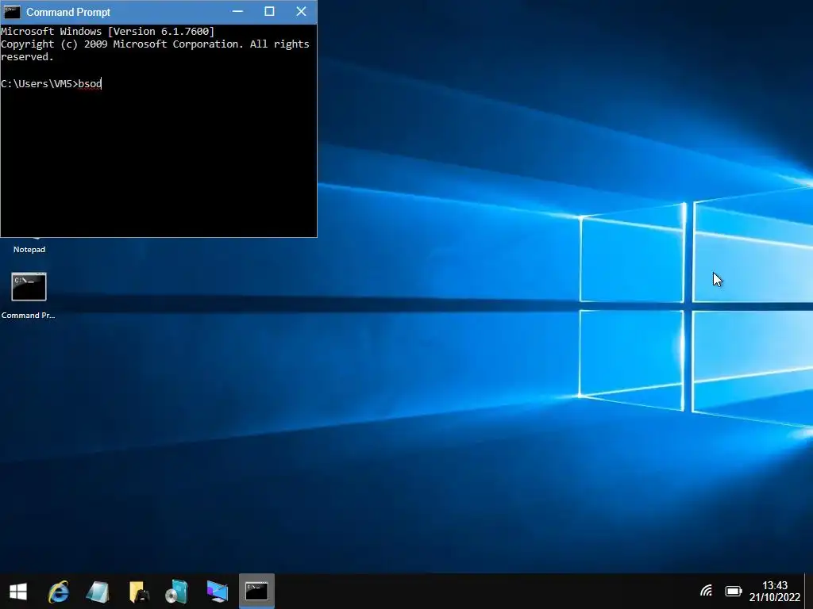Click the Command Prompt title bar text

click(68, 12)
